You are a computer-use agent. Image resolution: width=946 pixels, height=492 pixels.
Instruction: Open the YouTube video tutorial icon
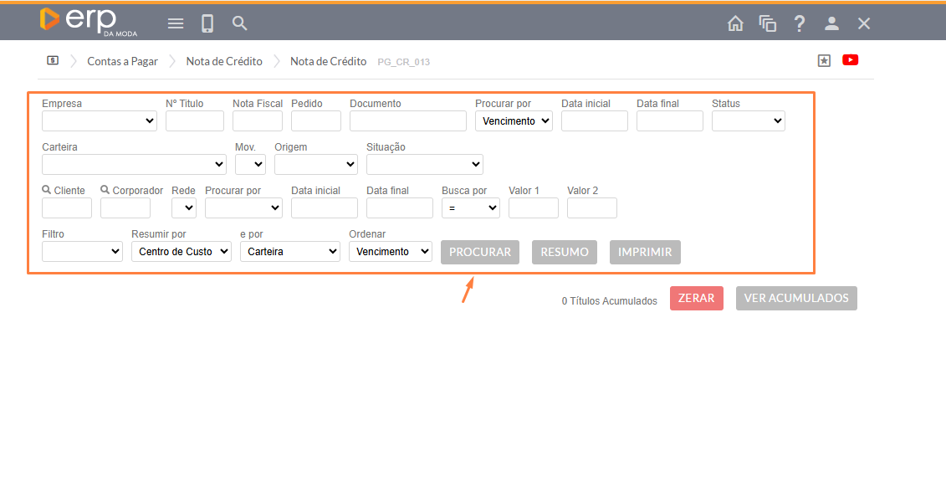(x=851, y=60)
